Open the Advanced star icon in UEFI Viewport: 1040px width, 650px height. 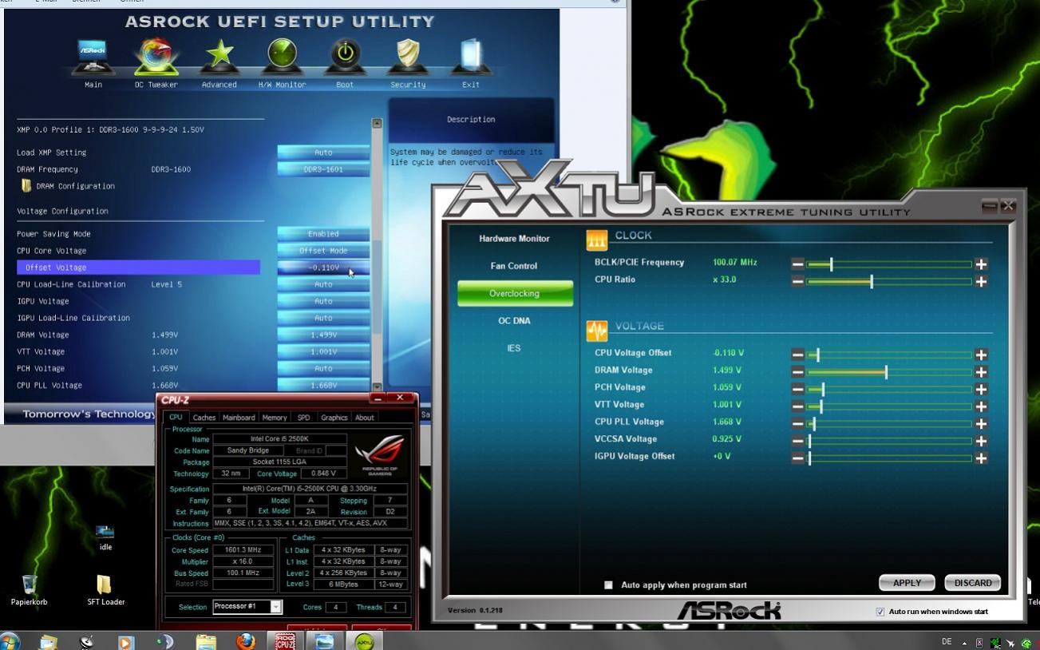tap(219, 57)
